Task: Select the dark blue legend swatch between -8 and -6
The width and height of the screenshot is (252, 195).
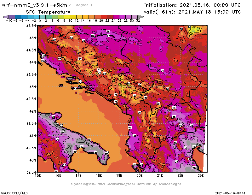Action: point(18,17)
